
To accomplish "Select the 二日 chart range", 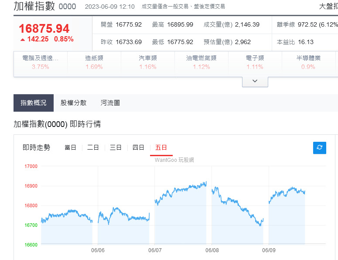I will [93, 148].
